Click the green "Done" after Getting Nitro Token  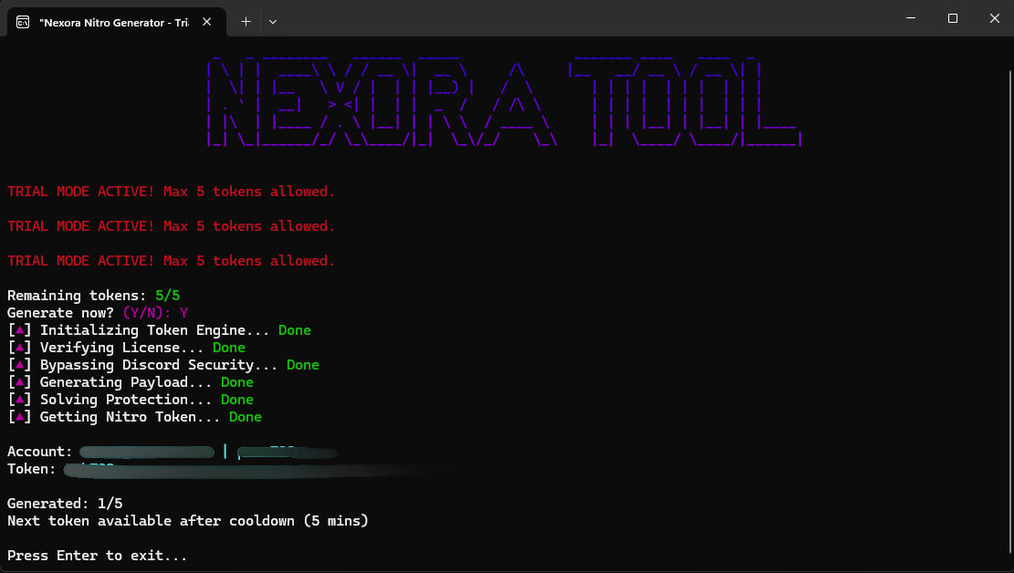[x=245, y=416]
